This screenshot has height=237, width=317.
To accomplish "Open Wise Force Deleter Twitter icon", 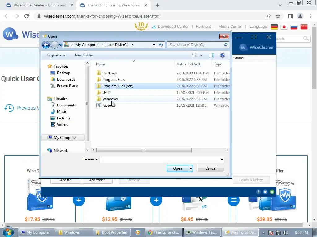I will (x=265, y=192).
